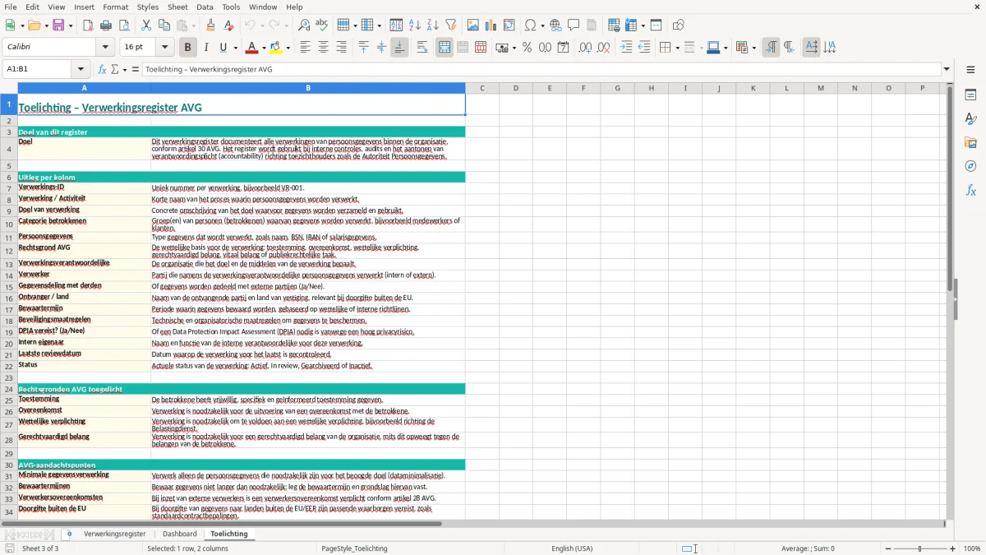Click the English (USA) language status
The image size is (986, 555).
pyautogui.click(x=572, y=548)
